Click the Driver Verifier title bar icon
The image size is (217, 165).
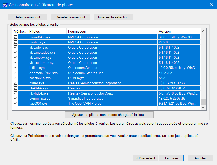[x=5, y=5]
